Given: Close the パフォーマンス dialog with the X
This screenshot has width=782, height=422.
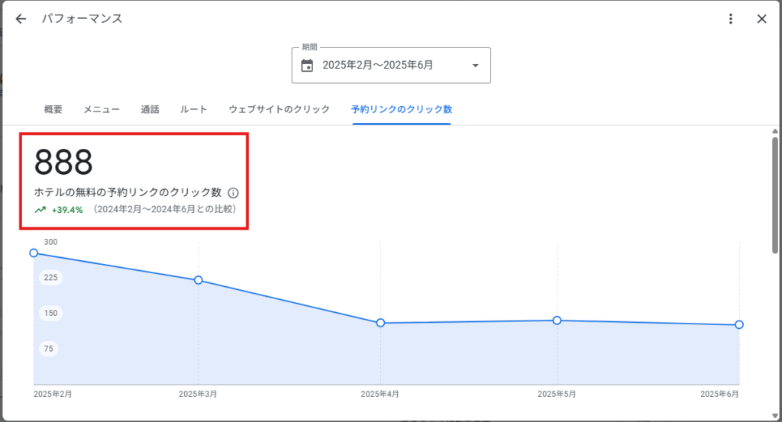Looking at the screenshot, I should [761, 19].
